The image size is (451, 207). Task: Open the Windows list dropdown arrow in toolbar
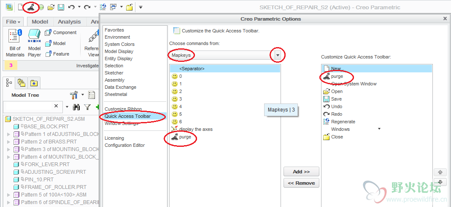122,7
